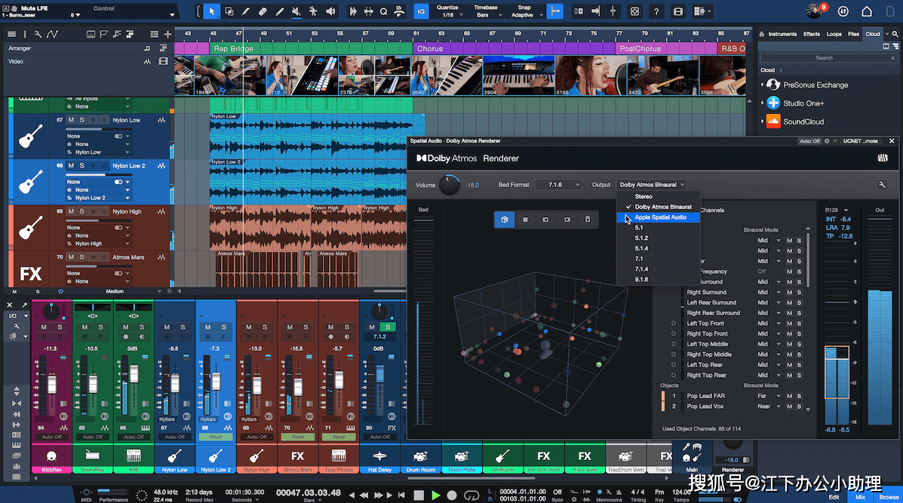Click the Nylon Low 2 channel fader
This screenshot has height=503, width=903.
pos(216,381)
